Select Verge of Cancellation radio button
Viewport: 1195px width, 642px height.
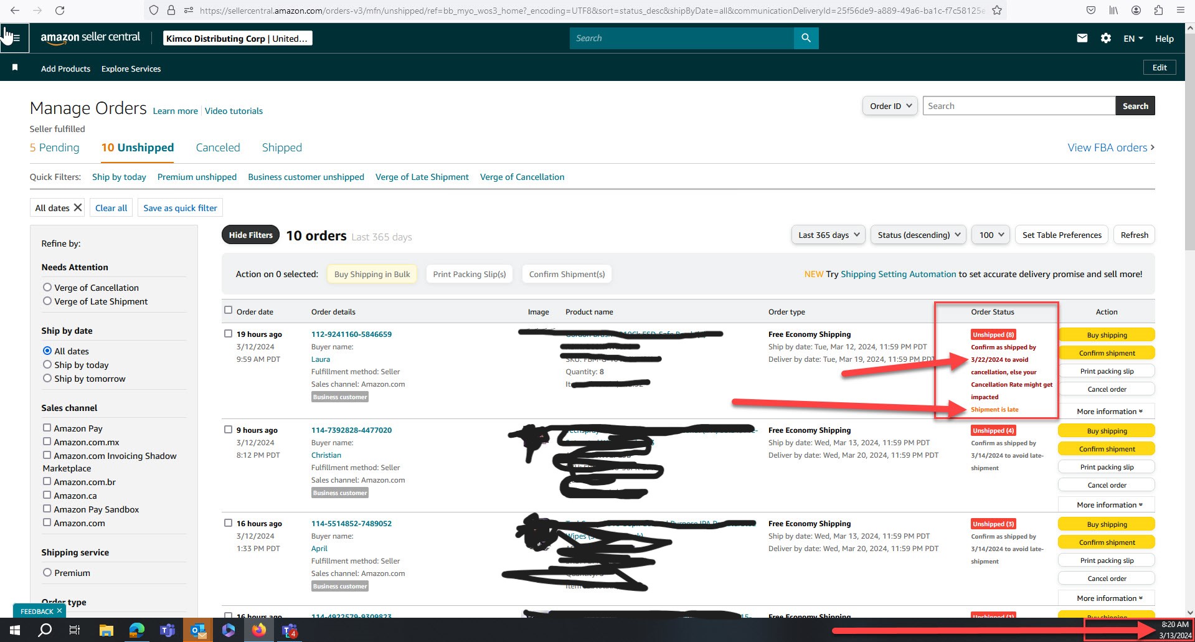47,287
